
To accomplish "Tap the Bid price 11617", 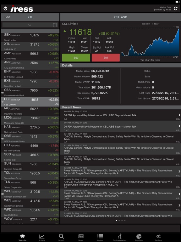I will (x=97, y=42).
